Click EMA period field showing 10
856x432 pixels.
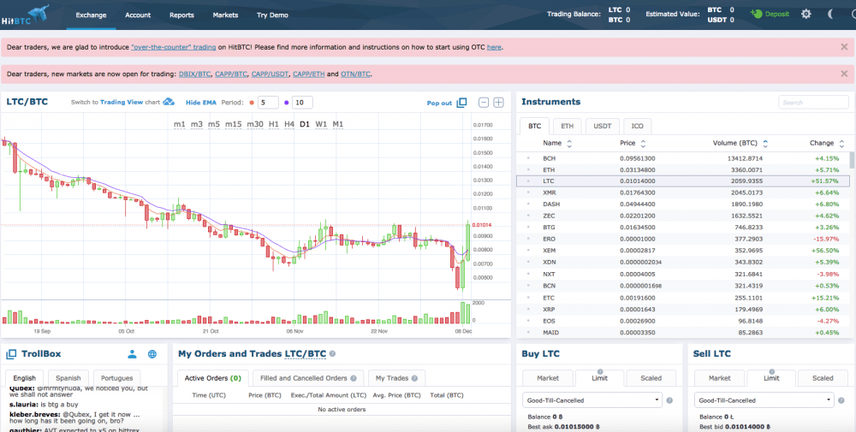302,103
